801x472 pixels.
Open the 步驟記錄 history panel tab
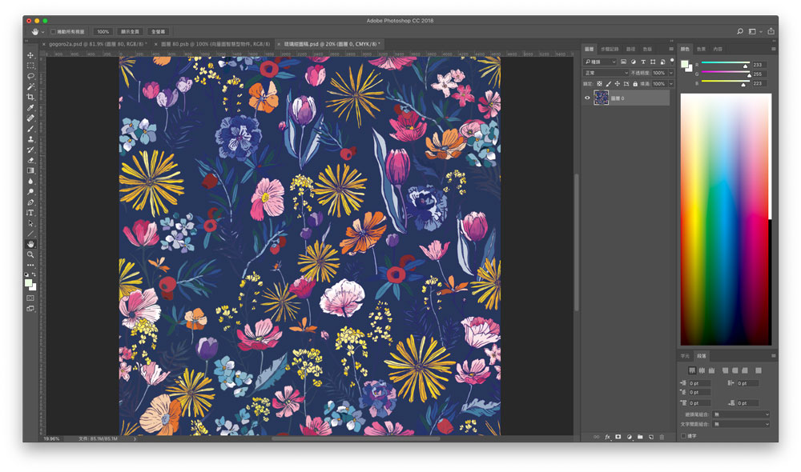click(610, 49)
